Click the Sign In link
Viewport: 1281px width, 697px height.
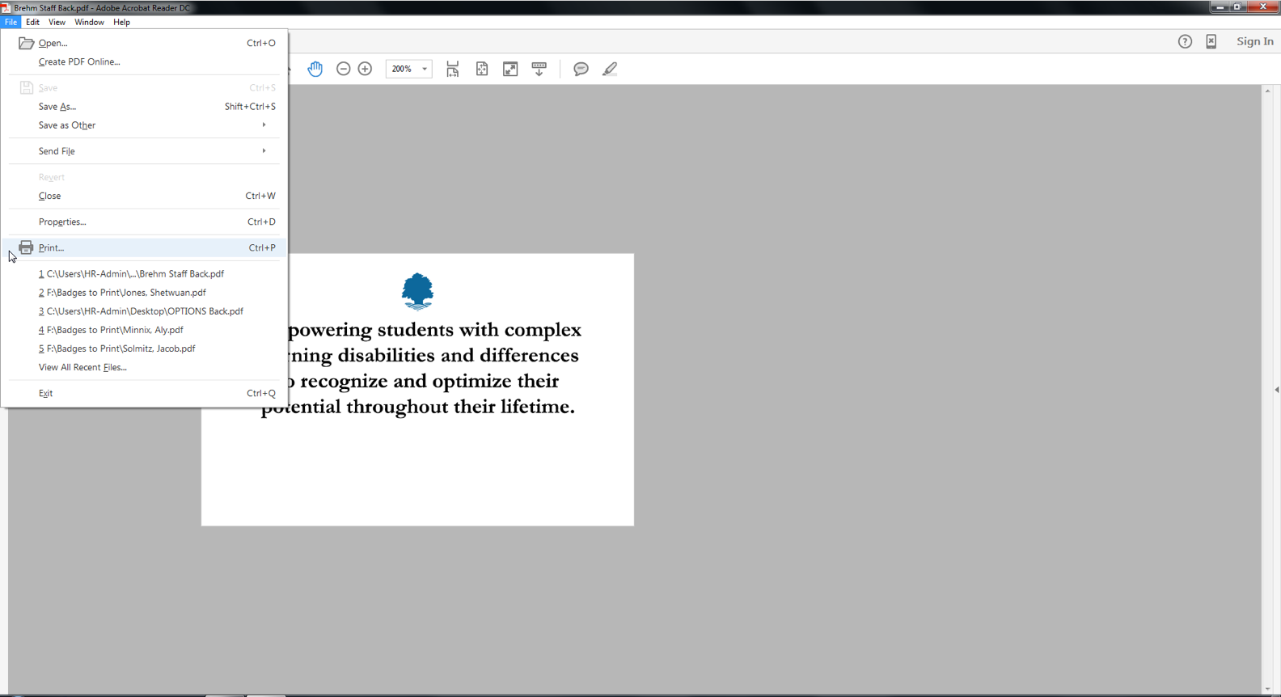[1254, 42]
